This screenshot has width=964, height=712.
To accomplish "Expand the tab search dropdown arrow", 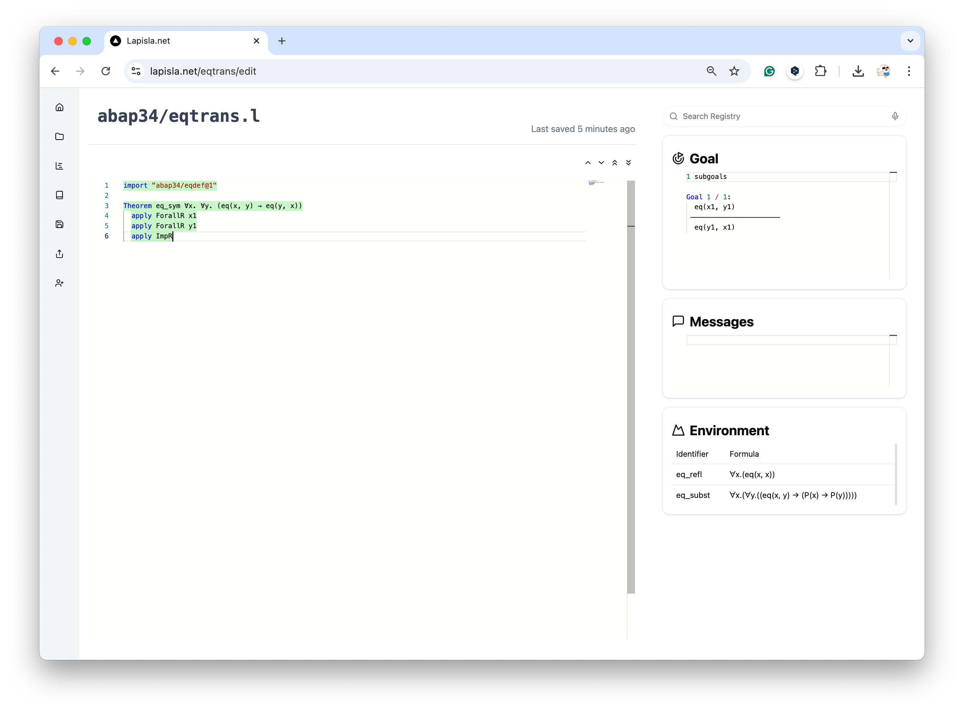I will 910,41.
